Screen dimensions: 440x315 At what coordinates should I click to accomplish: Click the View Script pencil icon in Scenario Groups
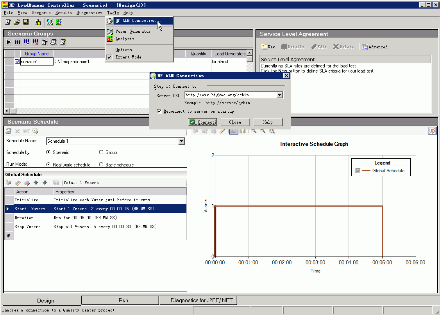coord(63,42)
